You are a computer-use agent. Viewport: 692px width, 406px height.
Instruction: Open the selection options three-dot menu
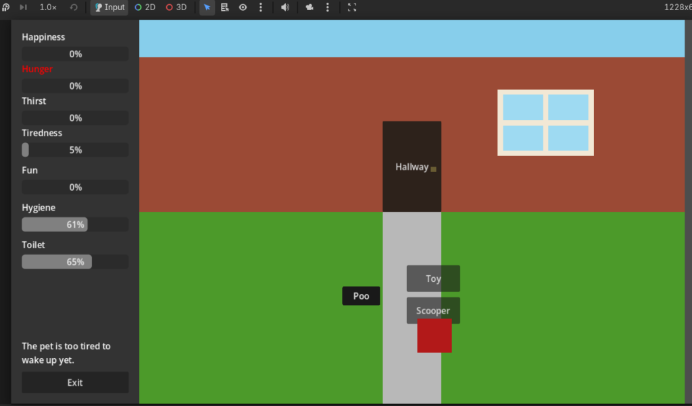click(x=261, y=7)
